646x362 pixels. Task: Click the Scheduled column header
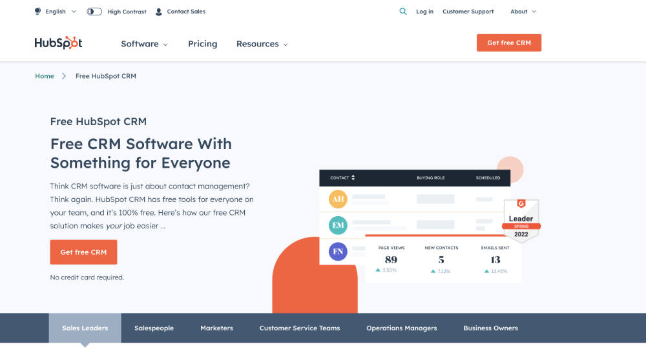(x=488, y=177)
